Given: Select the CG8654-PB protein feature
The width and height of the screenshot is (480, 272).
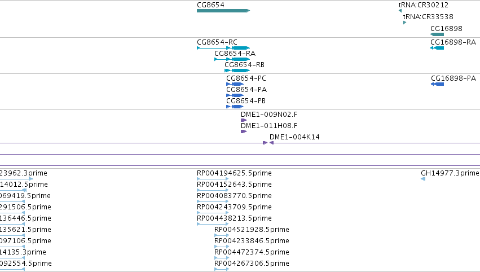Looking at the screenshot, I should (x=235, y=107).
